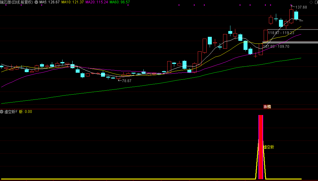The width and height of the screenshot is (318, 181).
Task: Click the 虚空斩F indicator name
Action: pos(11,112)
